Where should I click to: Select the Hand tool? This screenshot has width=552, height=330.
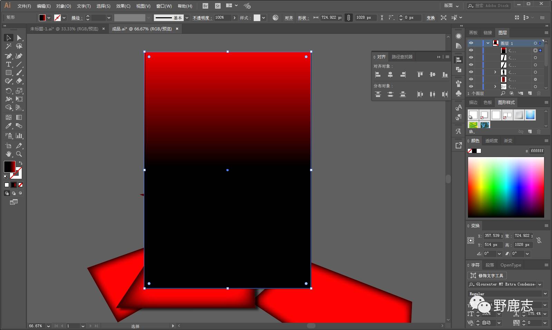point(9,154)
